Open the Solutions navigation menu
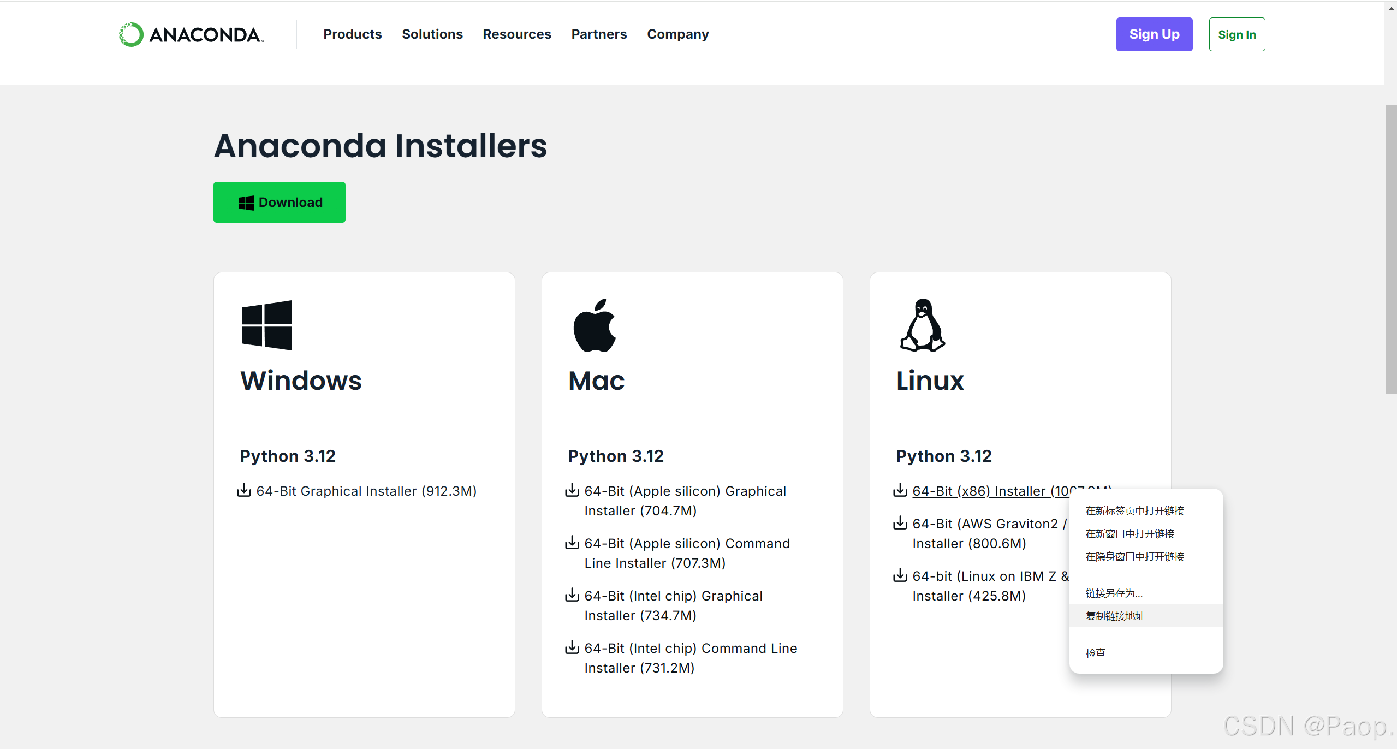The height and width of the screenshot is (749, 1397). pos(432,34)
